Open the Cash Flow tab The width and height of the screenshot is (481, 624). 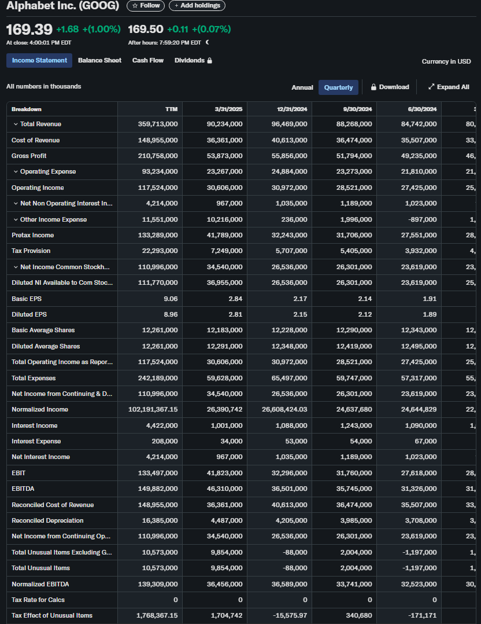148,60
